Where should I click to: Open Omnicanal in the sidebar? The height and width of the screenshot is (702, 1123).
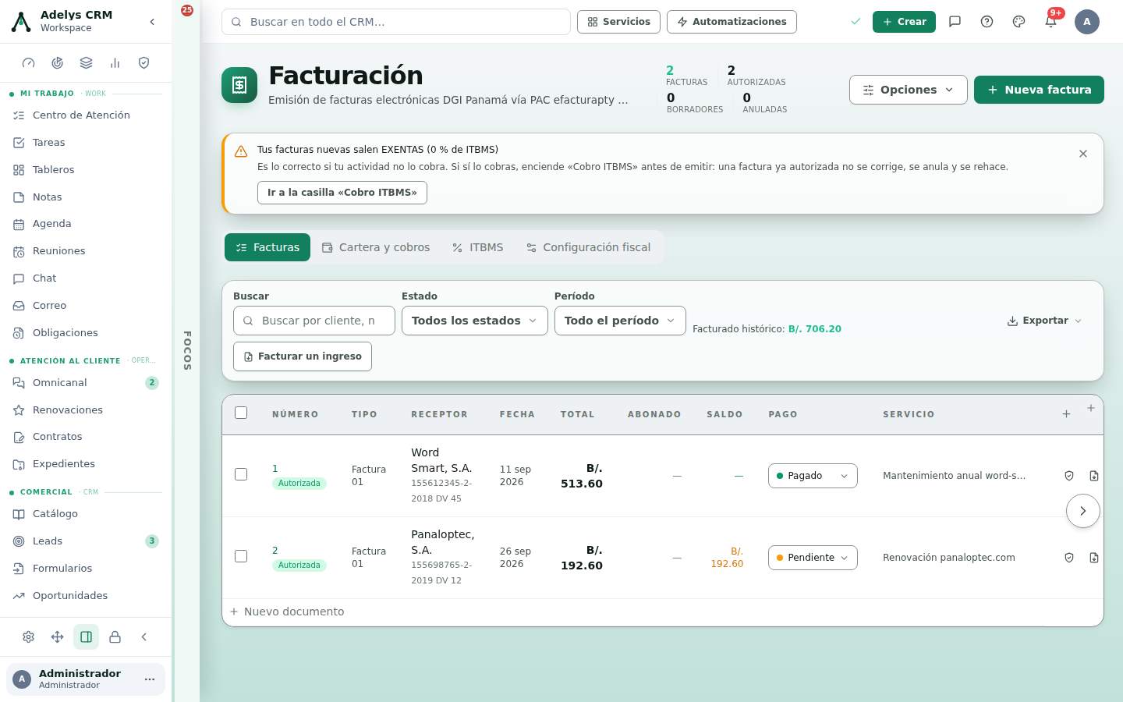tap(86, 383)
